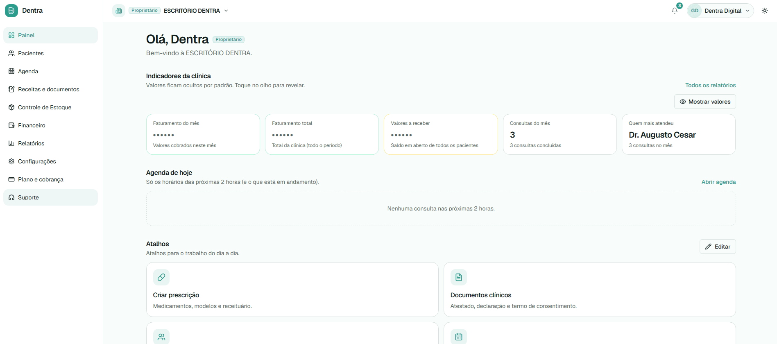Click the Valores a receber indicator card
This screenshot has height=344, width=777.
click(441, 134)
